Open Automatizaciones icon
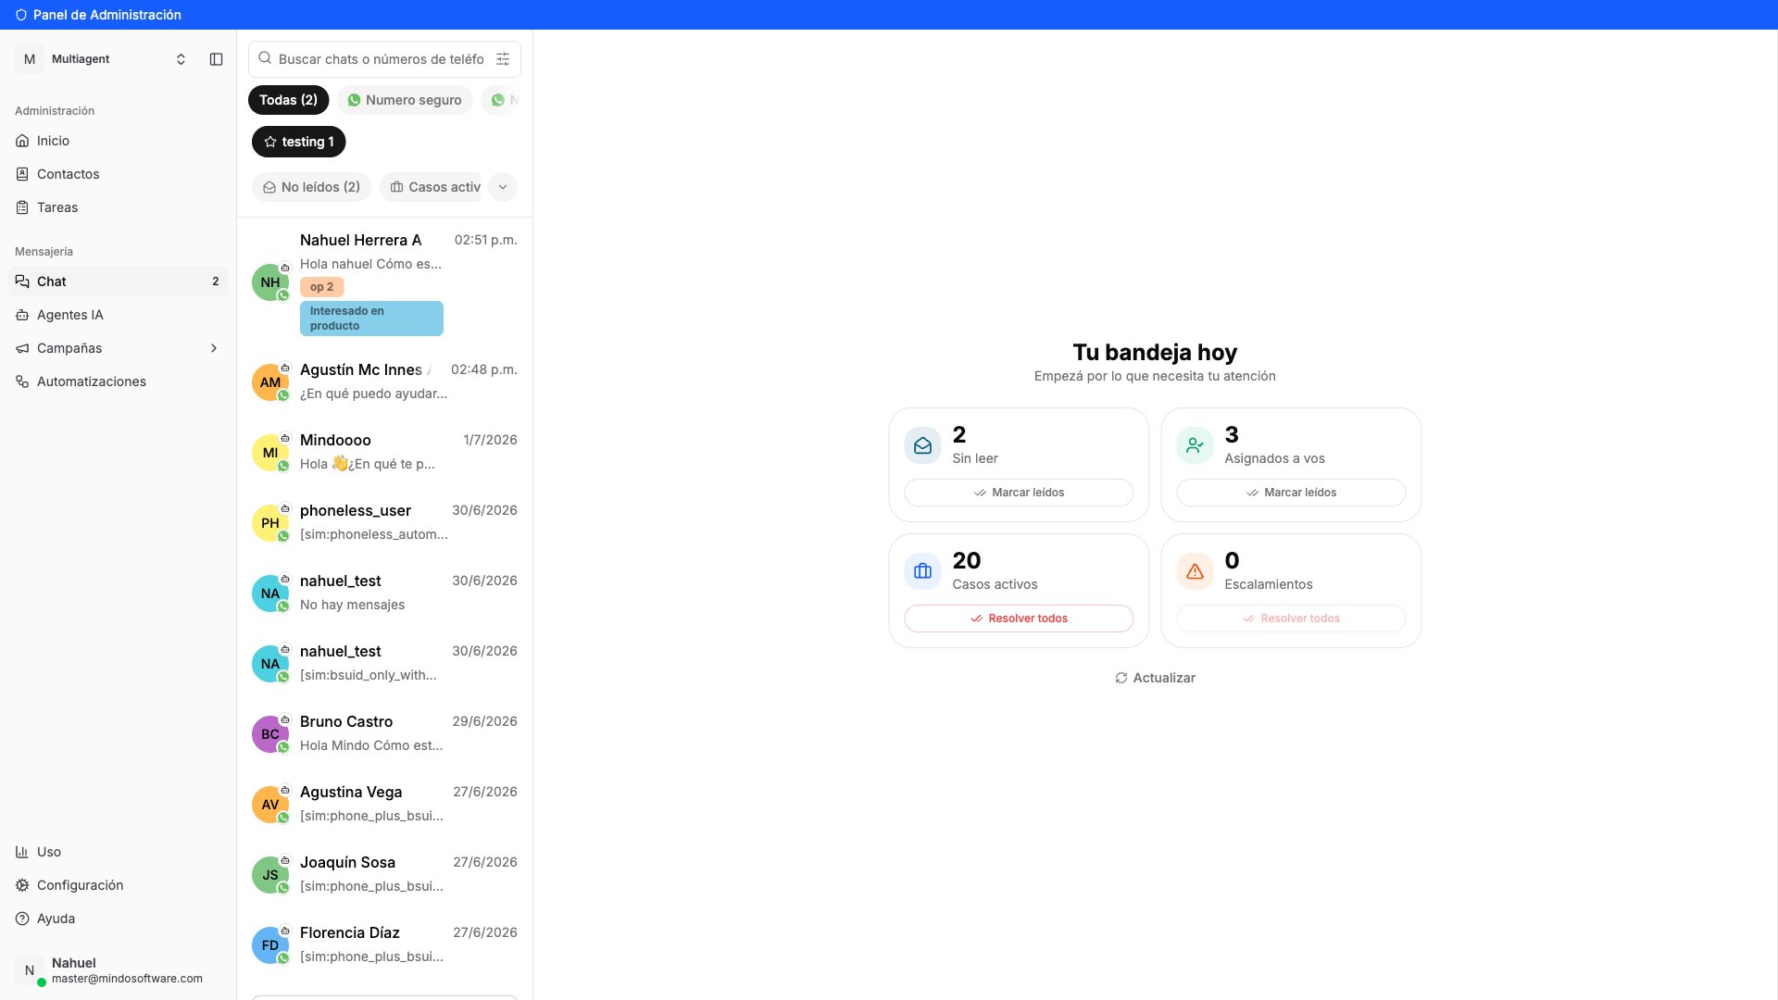 pyautogui.click(x=22, y=381)
